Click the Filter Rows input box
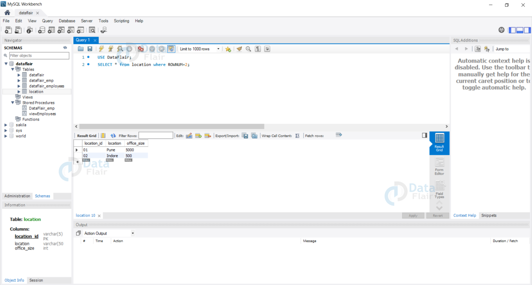Screen dimensions: 532x285 (x=156, y=136)
